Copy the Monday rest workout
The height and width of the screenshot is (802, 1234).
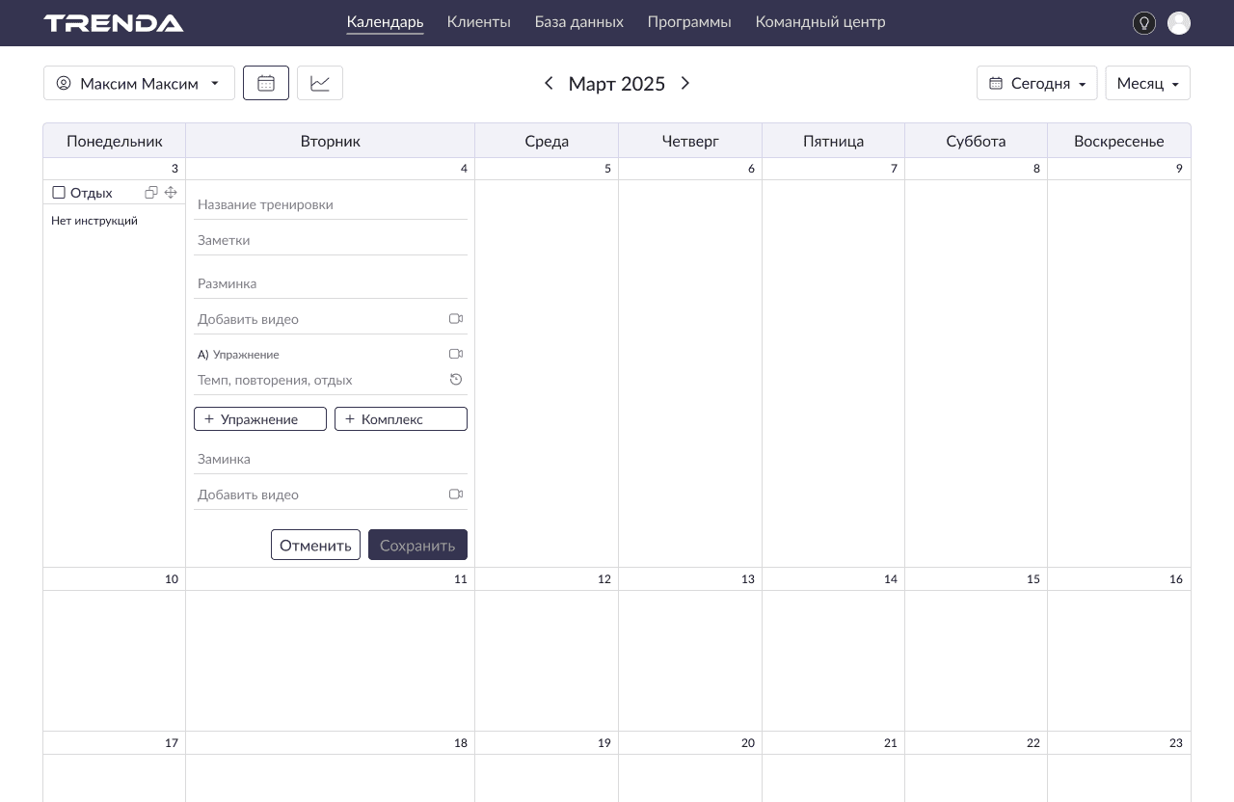(x=151, y=193)
